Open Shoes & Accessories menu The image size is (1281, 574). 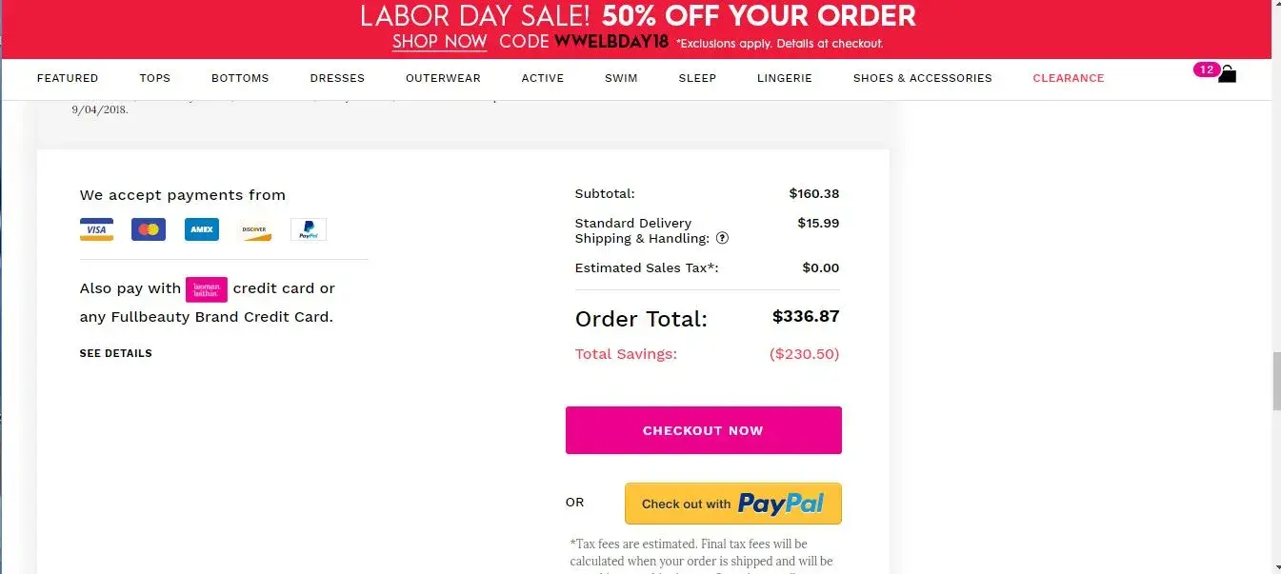[x=922, y=78]
